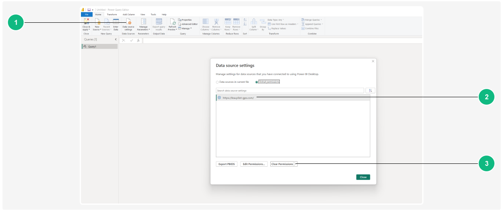The width and height of the screenshot is (504, 211).
Task: Sort ascending using the ribbon A-Z icon
Action: tap(245, 20)
